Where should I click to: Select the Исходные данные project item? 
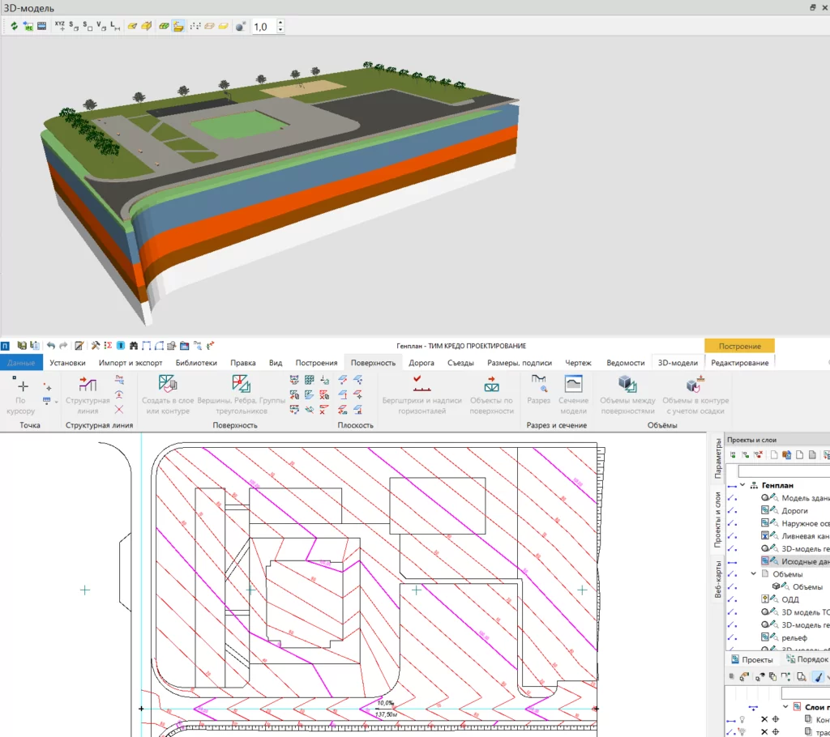coord(805,561)
